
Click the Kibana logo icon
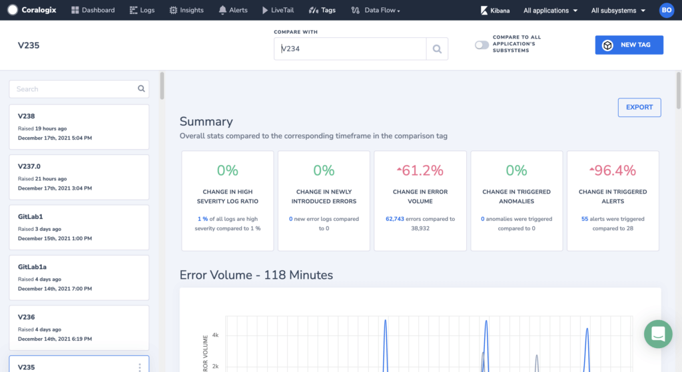tap(484, 11)
